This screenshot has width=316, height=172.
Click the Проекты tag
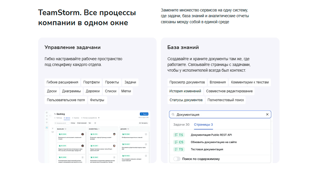click(112, 82)
